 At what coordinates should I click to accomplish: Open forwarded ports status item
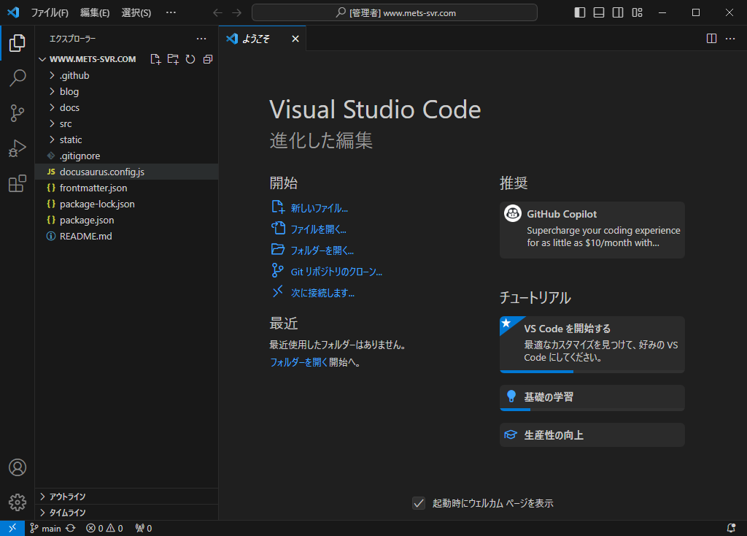pyautogui.click(x=144, y=528)
